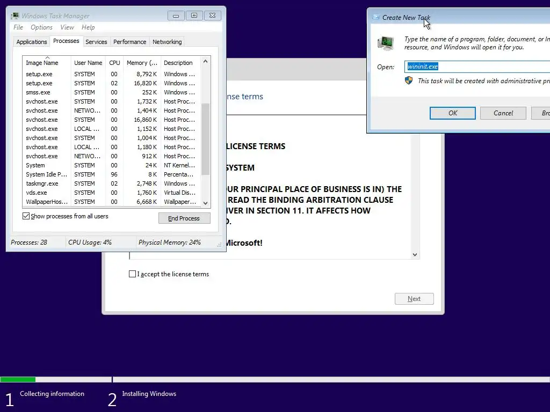Click the process list scrollbar thumb
The width and height of the screenshot is (550, 412).
(x=206, y=139)
